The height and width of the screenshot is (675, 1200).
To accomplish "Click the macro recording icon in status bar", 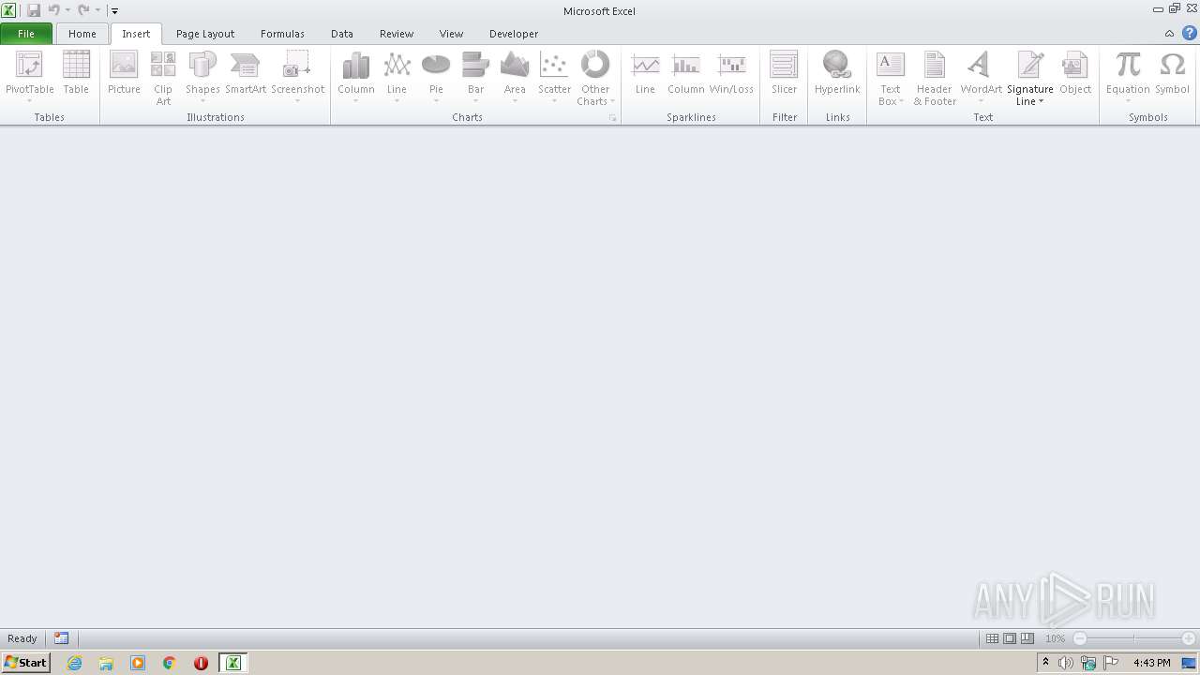I will click(x=61, y=638).
